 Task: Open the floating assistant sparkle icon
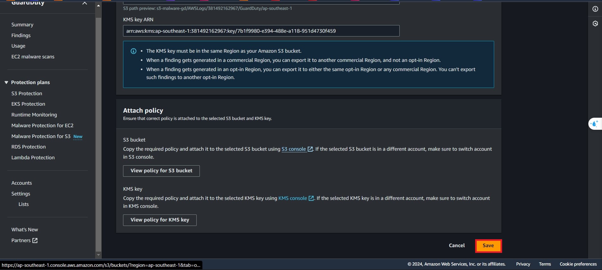(595, 124)
